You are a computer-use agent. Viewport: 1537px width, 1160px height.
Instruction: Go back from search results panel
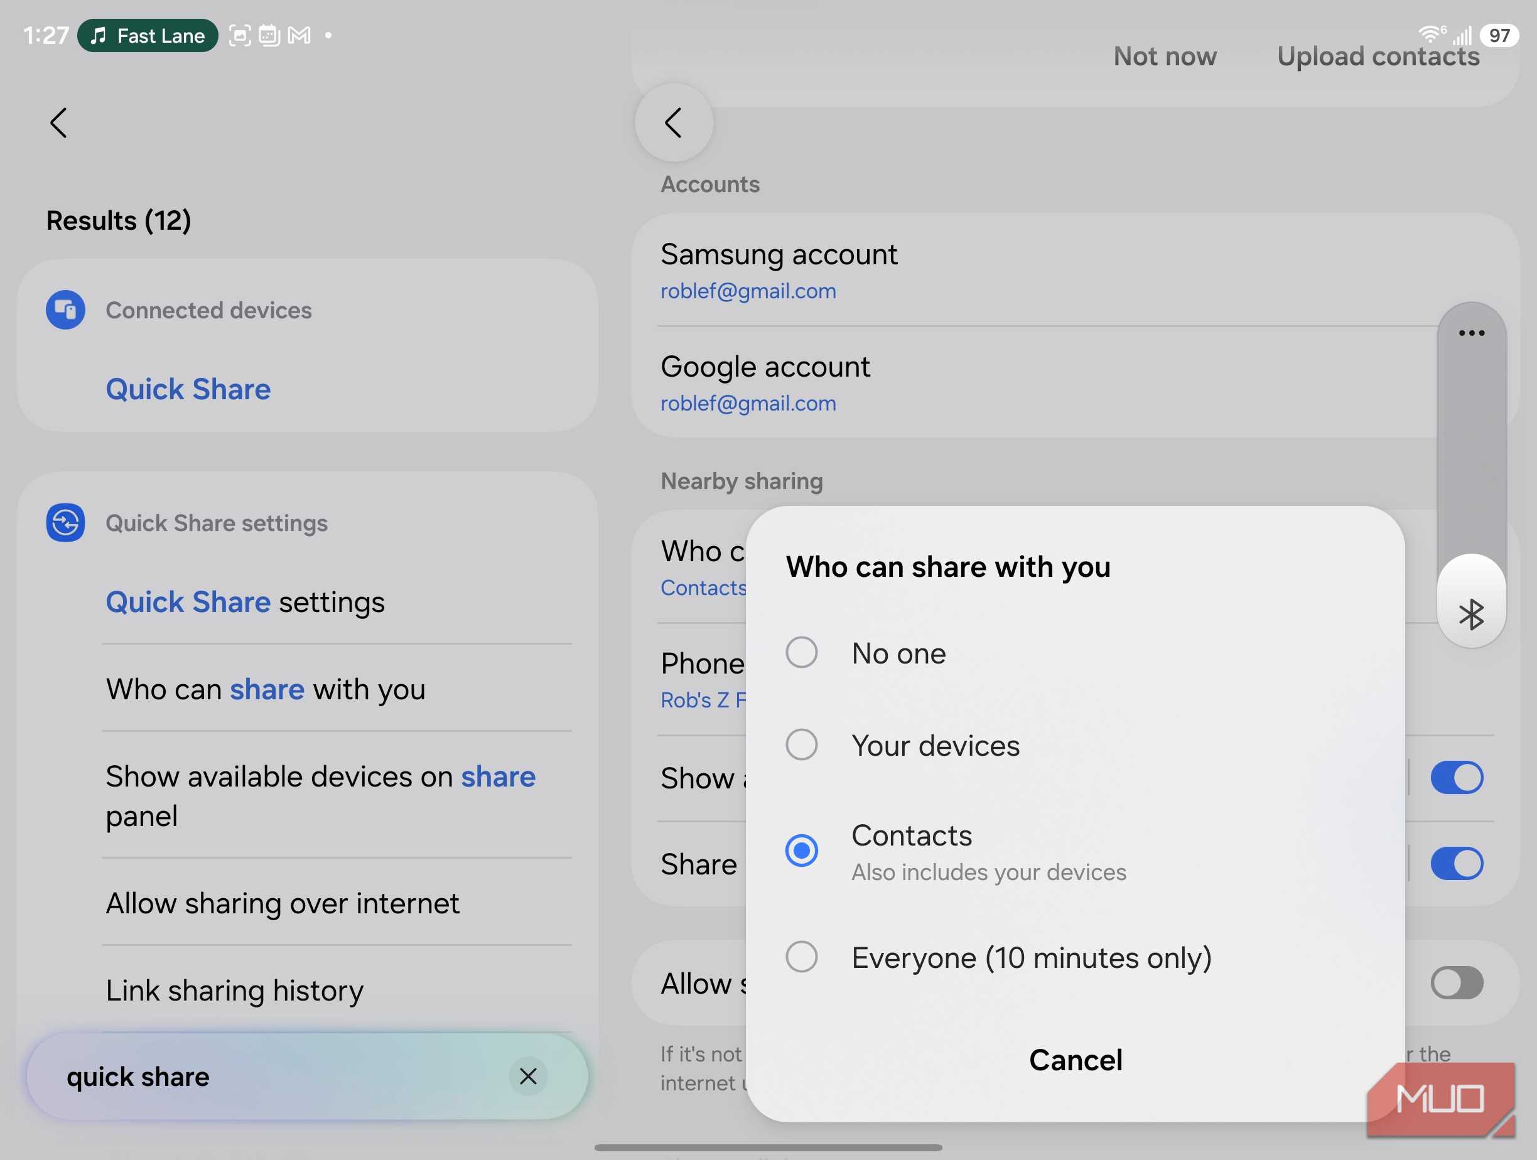(x=59, y=123)
